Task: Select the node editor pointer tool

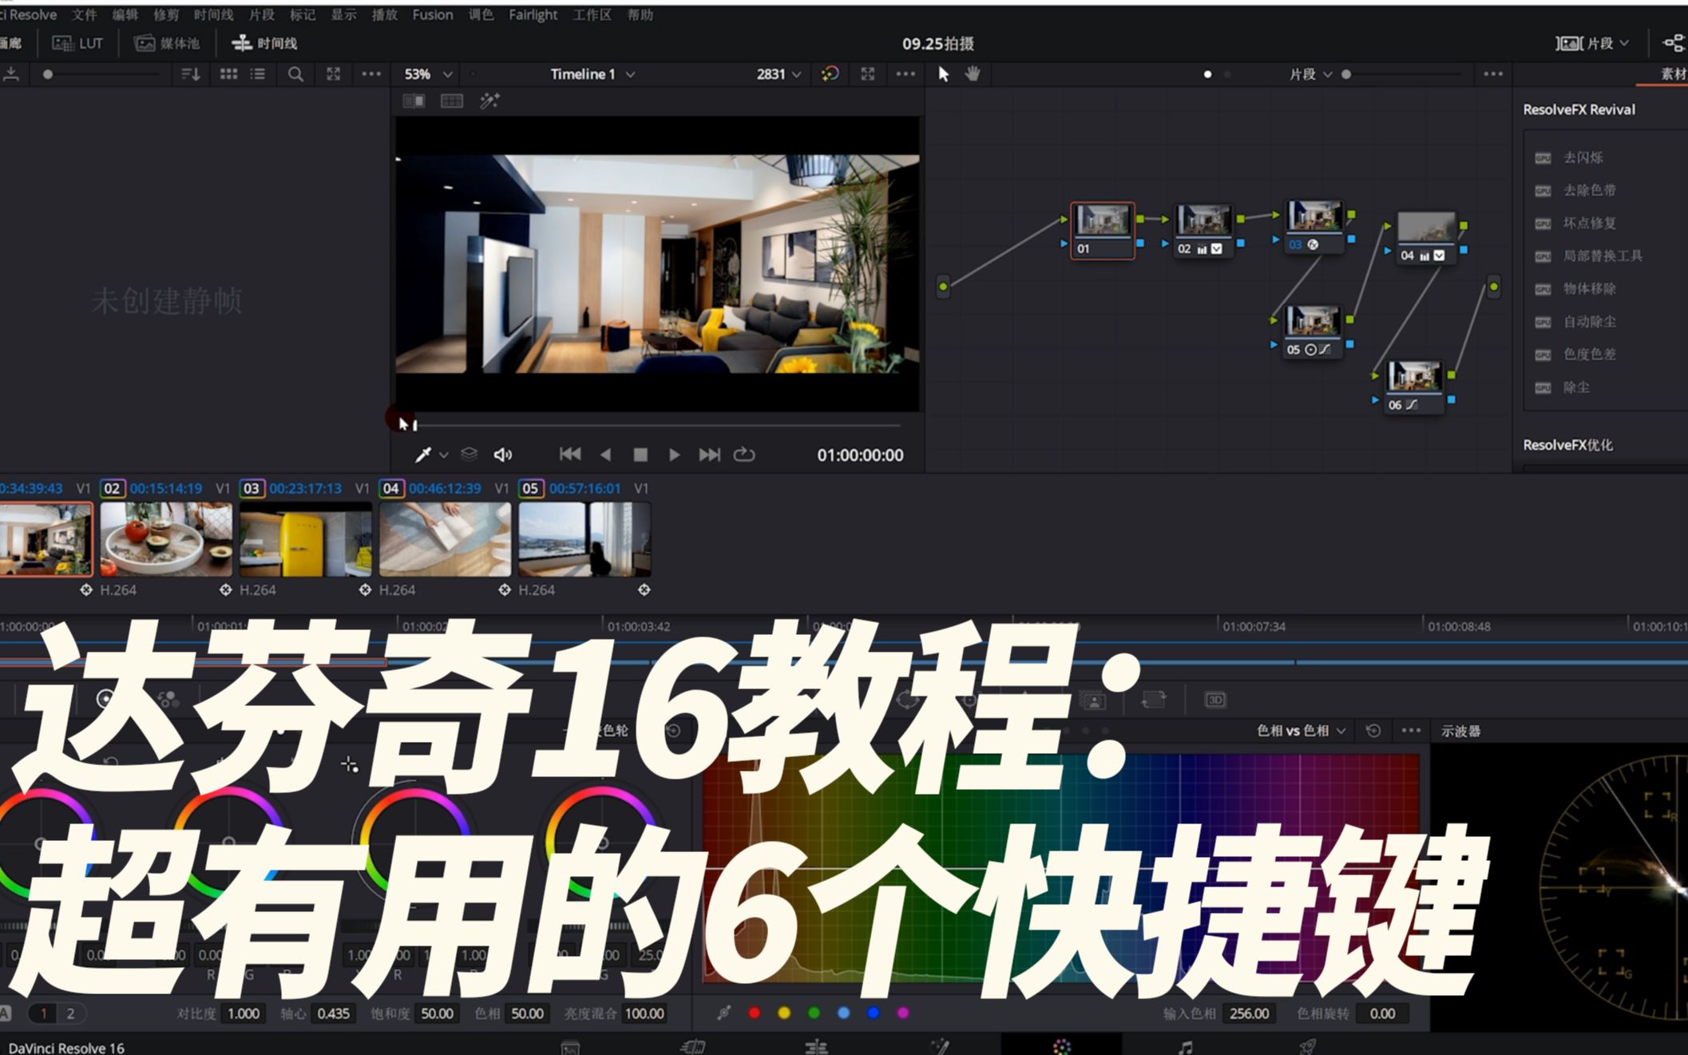Action: pos(944,73)
